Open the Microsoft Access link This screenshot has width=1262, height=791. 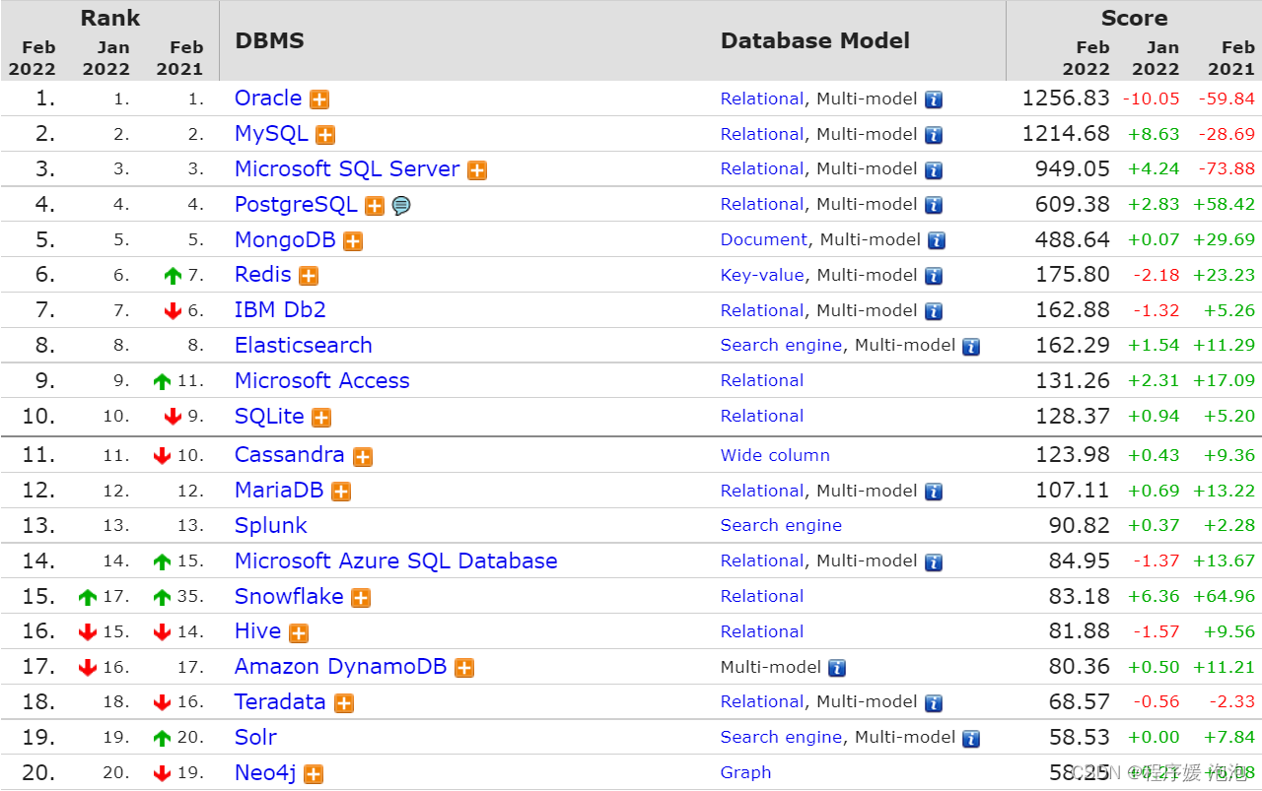322,381
